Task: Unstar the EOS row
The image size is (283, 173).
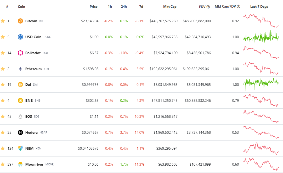Action: coord(3,116)
